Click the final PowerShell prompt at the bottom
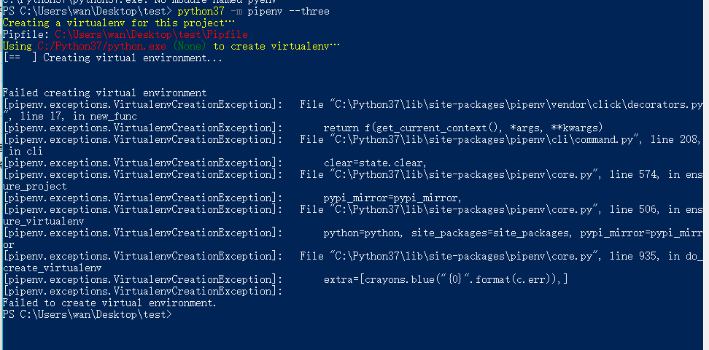The width and height of the screenshot is (709, 350). [x=88, y=315]
